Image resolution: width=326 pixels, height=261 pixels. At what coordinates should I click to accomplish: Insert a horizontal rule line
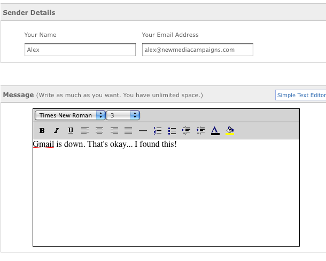click(143, 131)
